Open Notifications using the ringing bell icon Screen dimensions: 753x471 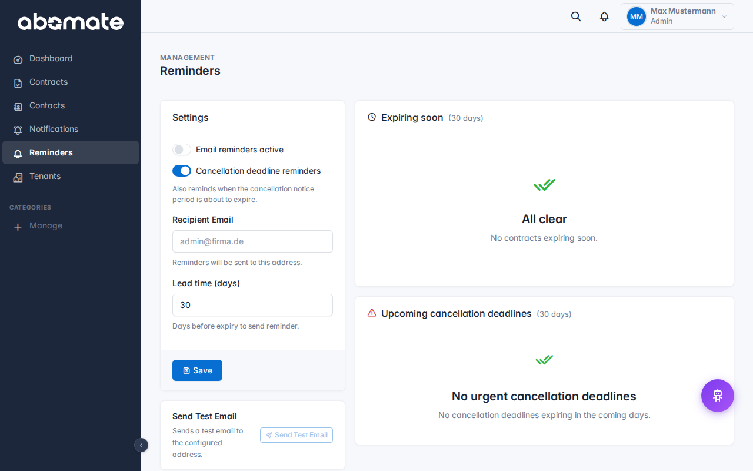click(x=17, y=129)
